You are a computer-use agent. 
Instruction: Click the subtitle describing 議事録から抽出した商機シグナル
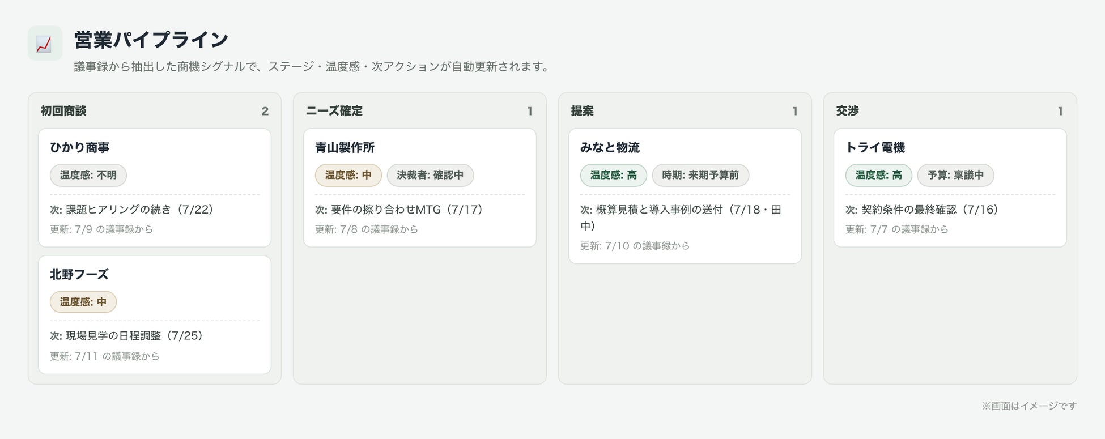(x=313, y=67)
